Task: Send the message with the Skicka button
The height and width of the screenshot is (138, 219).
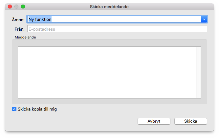Action: click(x=190, y=121)
